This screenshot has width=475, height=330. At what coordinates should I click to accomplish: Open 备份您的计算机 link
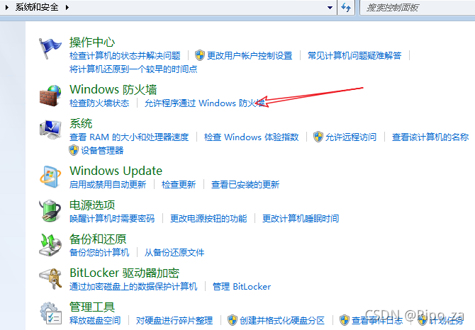point(99,252)
